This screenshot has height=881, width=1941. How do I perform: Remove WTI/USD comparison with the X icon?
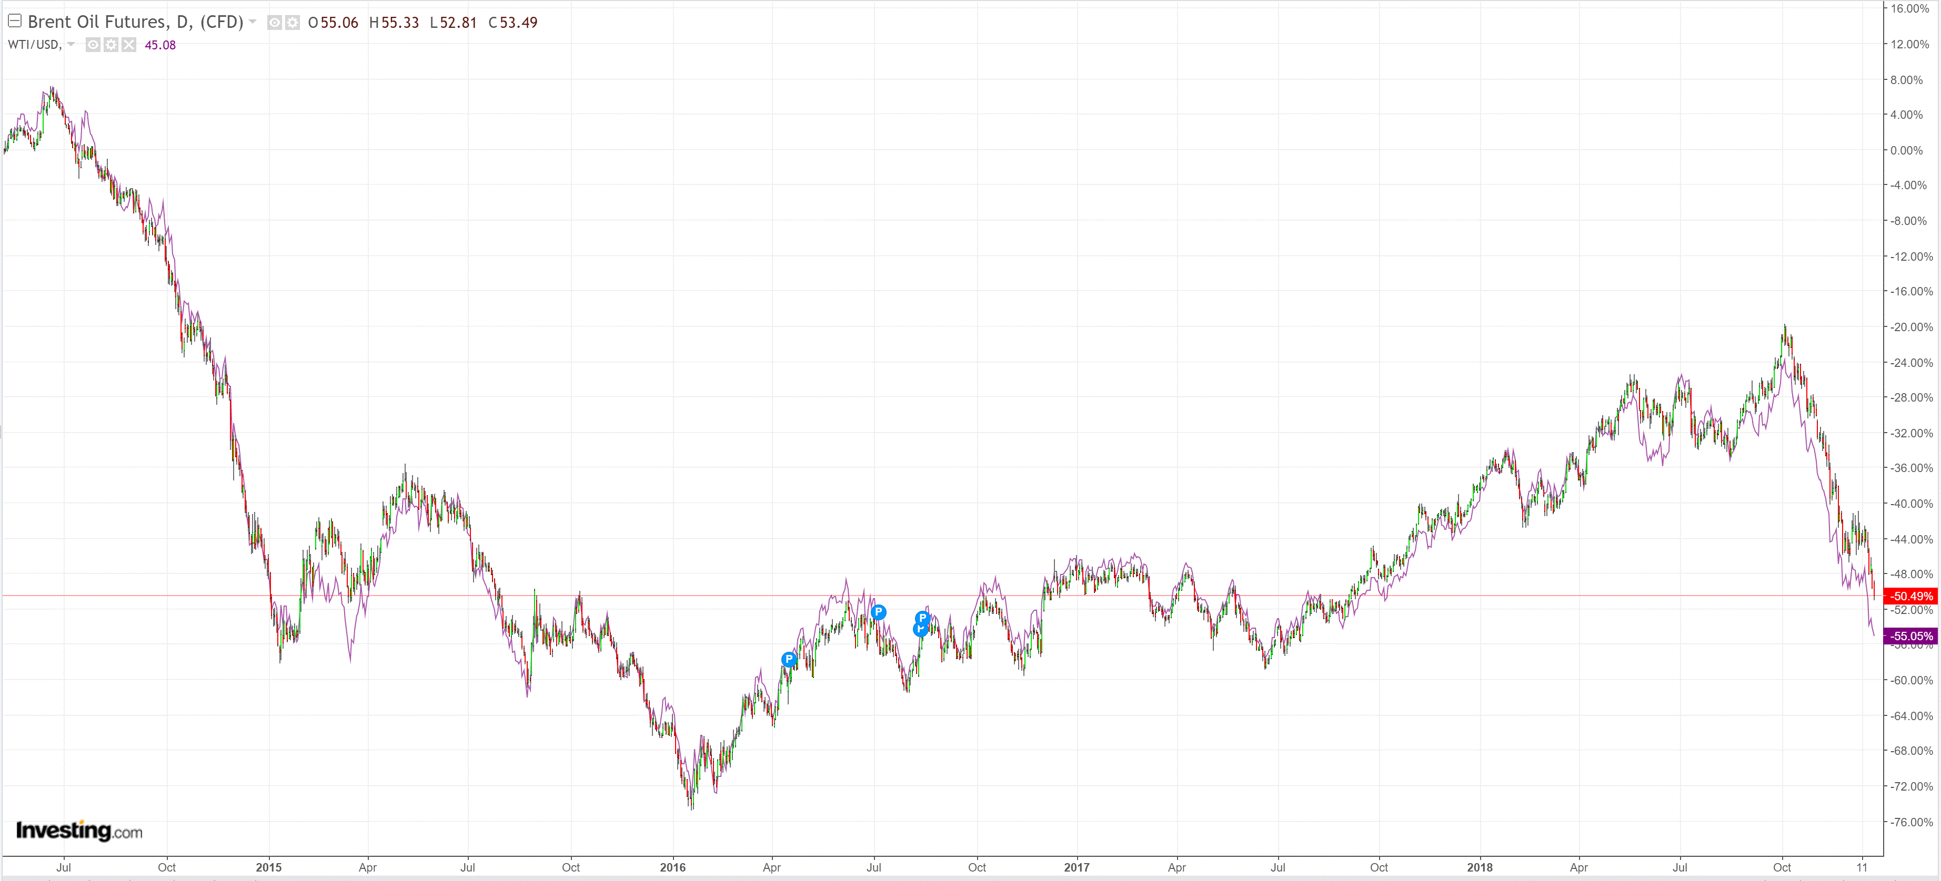click(129, 45)
